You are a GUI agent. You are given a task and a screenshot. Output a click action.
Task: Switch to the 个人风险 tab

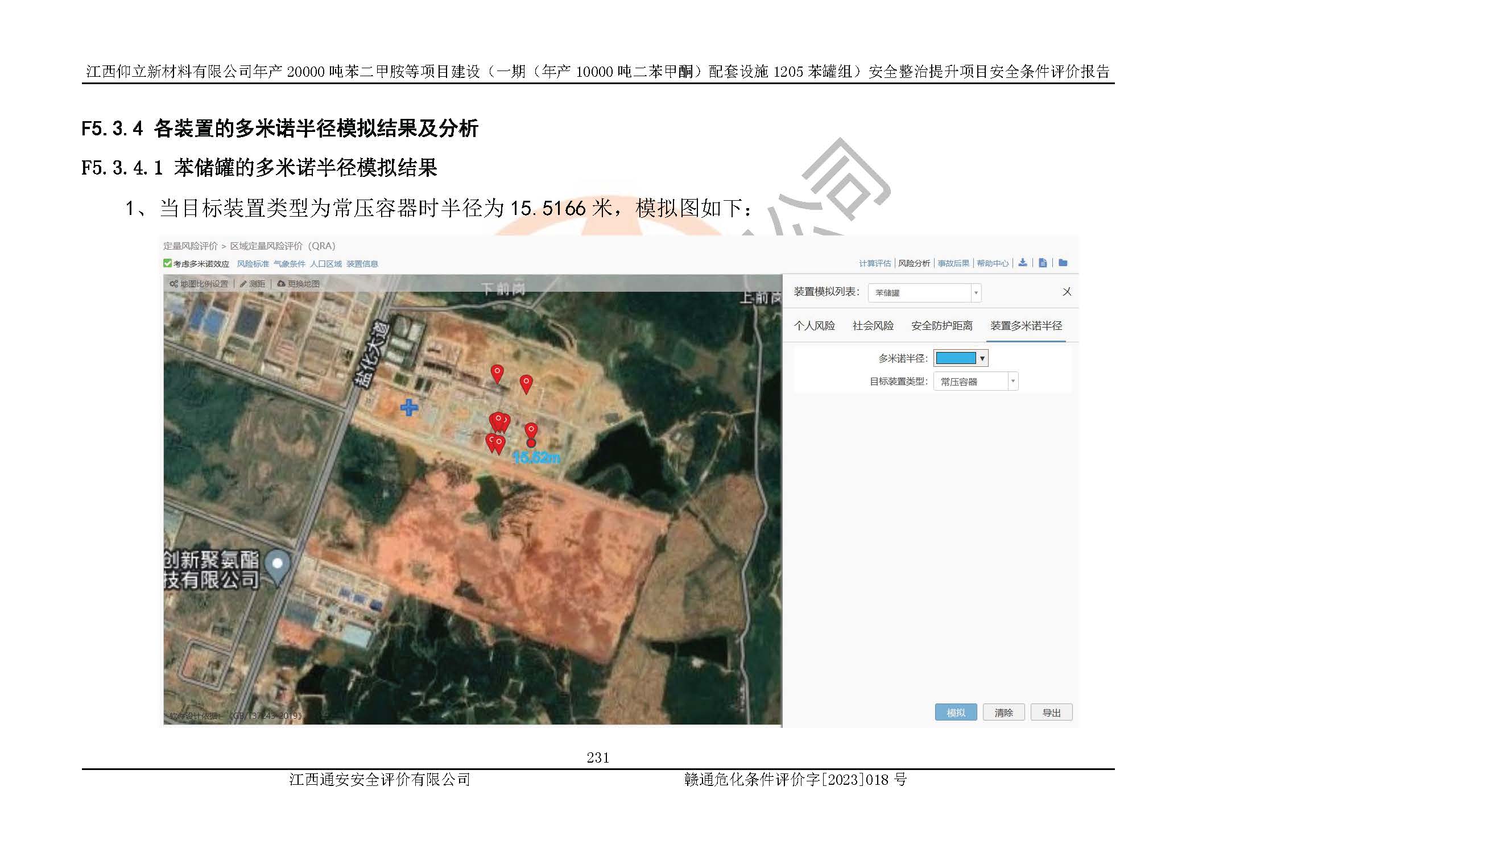(x=814, y=326)
